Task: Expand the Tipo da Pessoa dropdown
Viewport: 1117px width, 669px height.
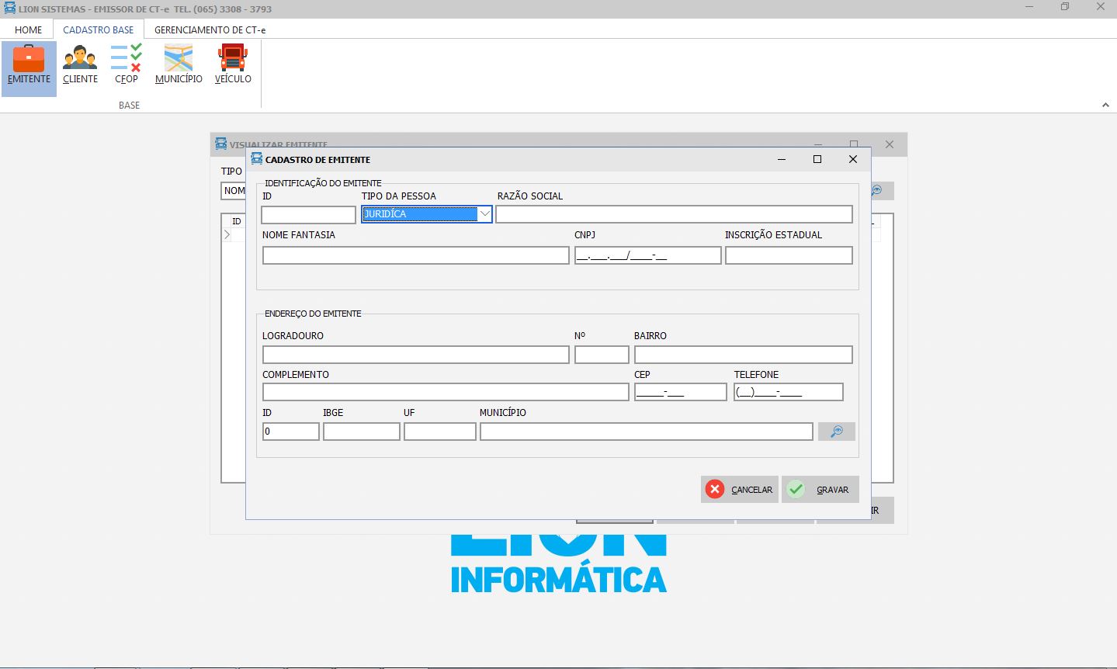Action: click(484, 214)
